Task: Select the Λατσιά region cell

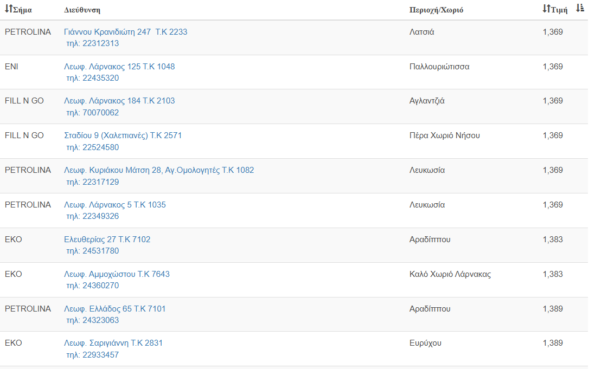Action: point(421,32)
